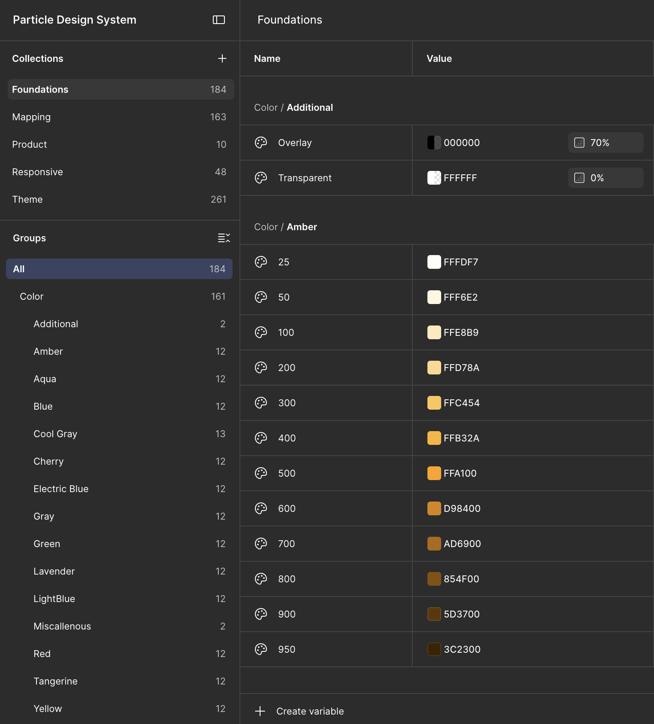Open the Overlay 000000 color swatch

434,143
